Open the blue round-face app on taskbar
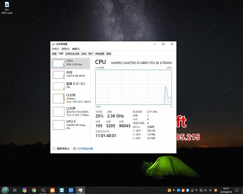Image resolution: width=243 pixels, height=194 pixels. [x=62, y=190]
